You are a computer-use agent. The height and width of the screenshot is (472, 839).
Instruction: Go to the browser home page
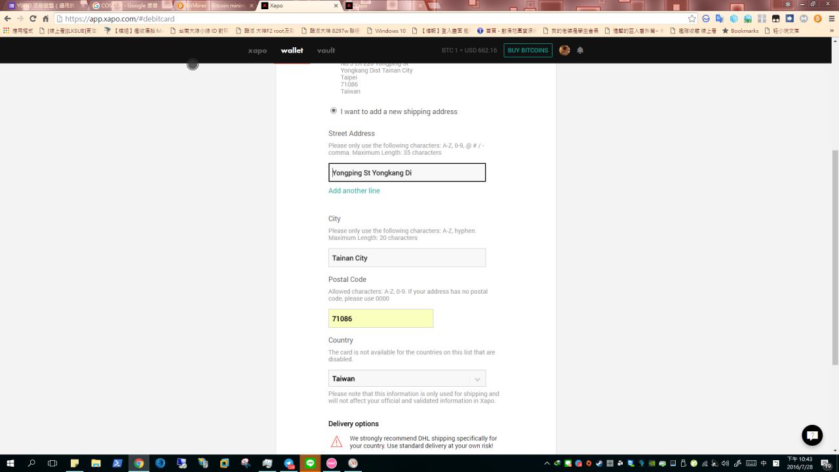pos(46,19)
